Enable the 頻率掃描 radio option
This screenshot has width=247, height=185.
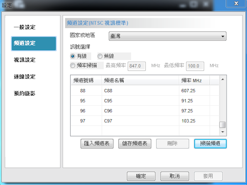tap(73, 66)
